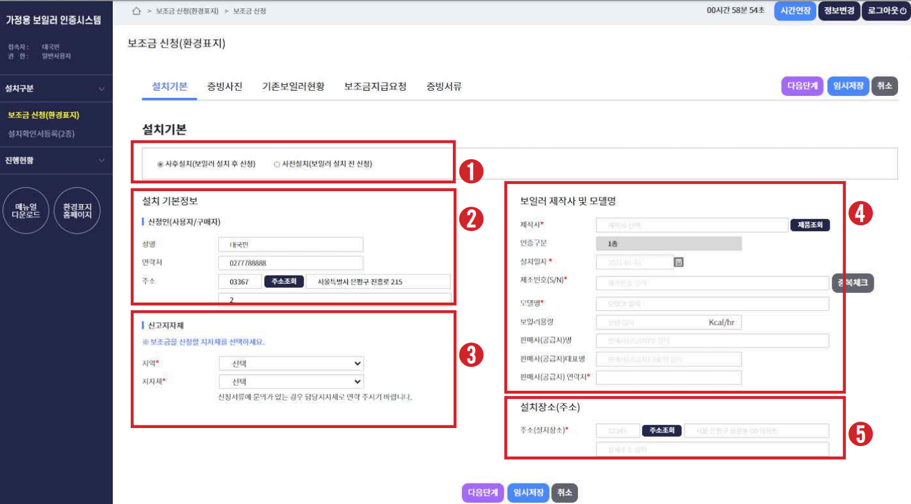Screen dimensions: 911x504
Task: Click the 설치일자 date field
Action: 635,262
